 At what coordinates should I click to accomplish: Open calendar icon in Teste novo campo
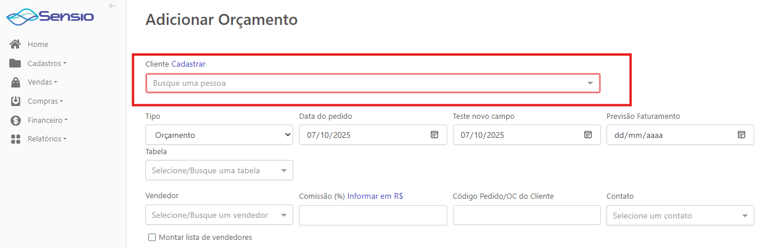tap(588, 134)
